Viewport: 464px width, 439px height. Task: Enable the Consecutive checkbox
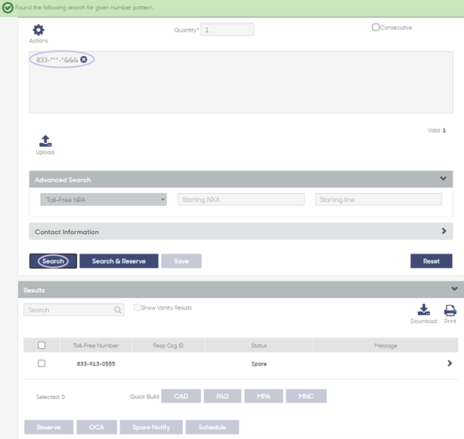coord(376,27)
